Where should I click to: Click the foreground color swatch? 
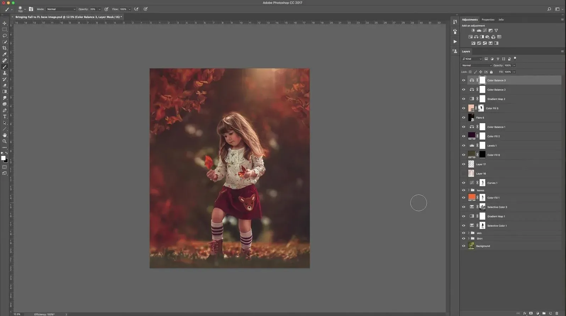(x=3, y=158)
